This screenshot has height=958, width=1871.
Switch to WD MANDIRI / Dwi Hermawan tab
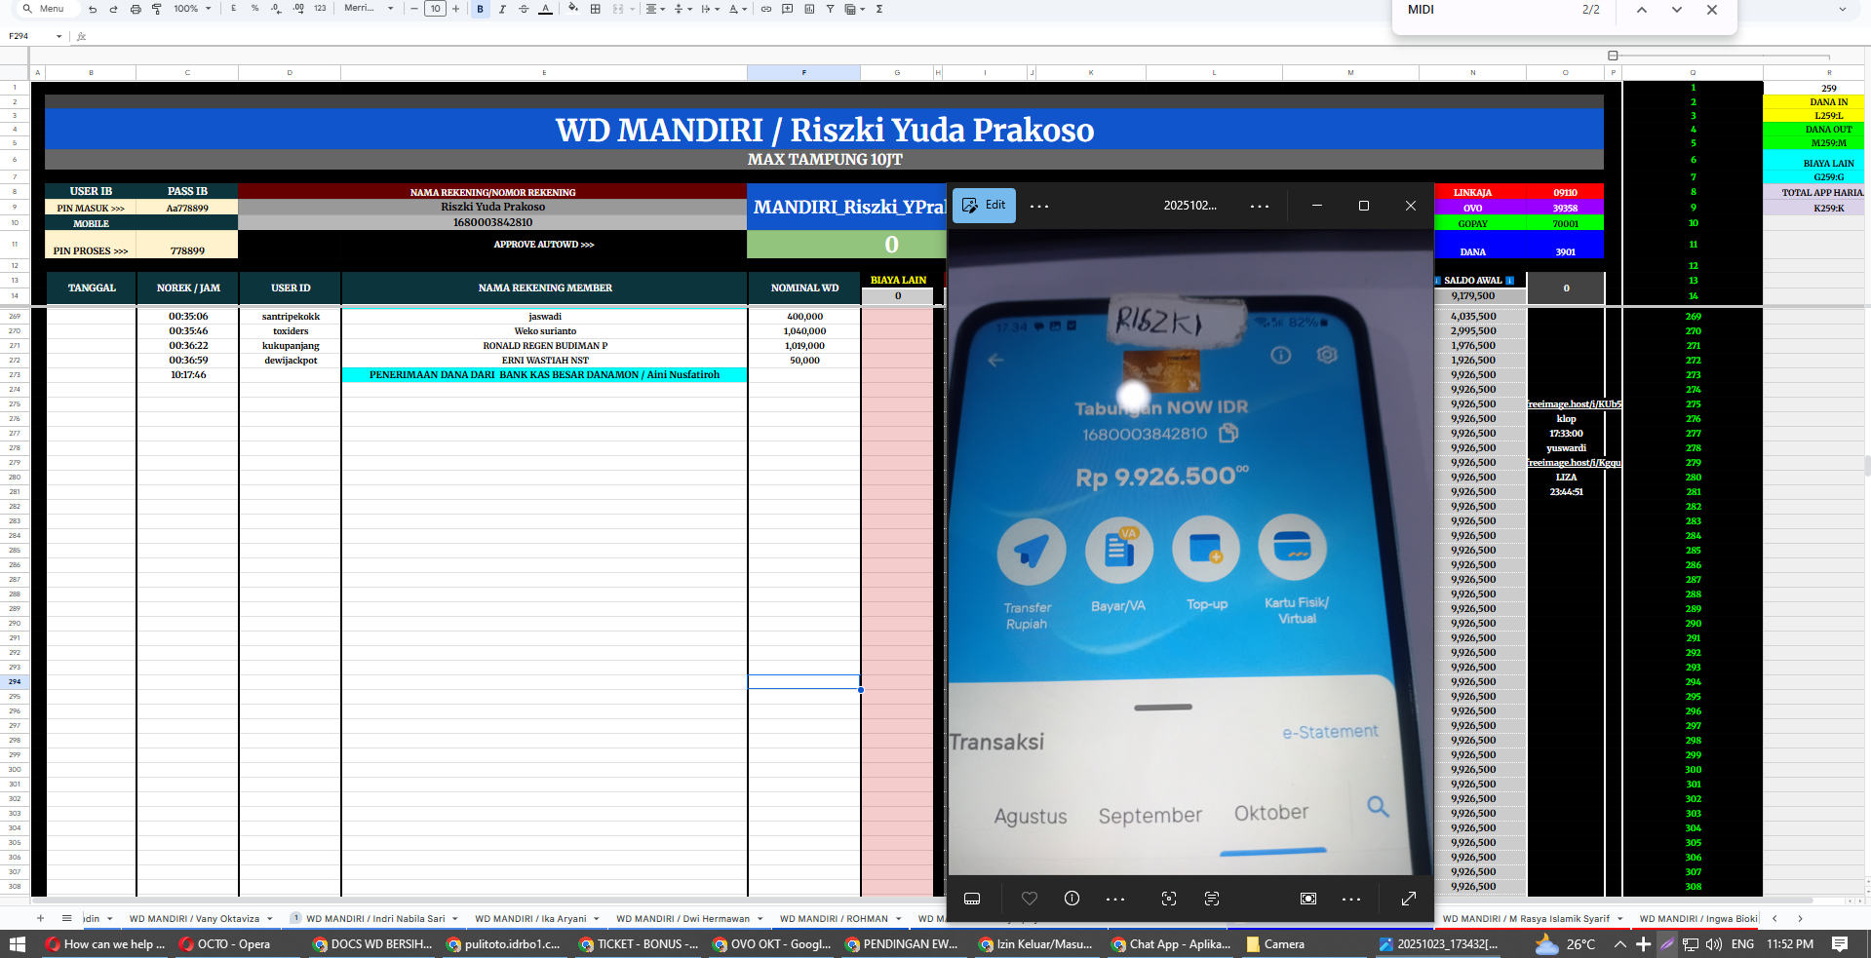point(682,918)
